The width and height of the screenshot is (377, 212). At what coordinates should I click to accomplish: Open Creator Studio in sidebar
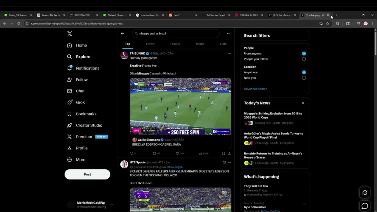[x=85, y=125]
